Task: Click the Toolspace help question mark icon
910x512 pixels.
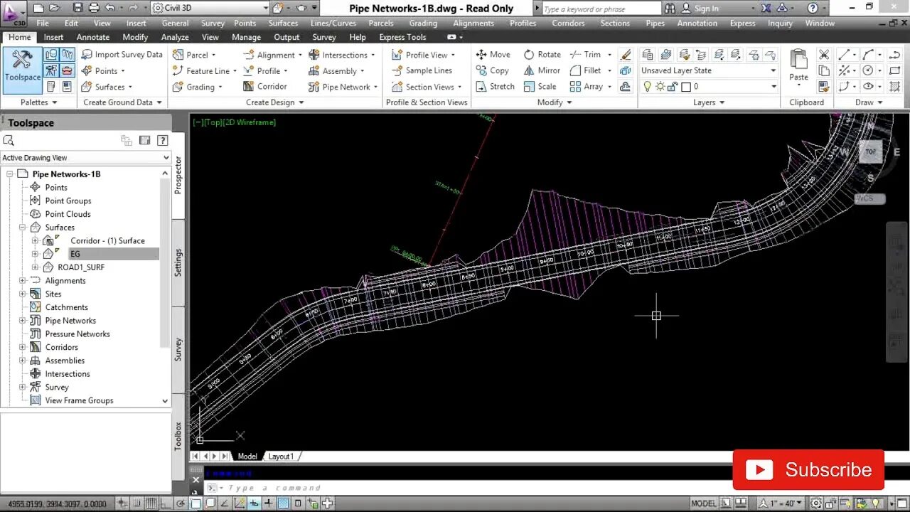Action: tap(163, 141)
